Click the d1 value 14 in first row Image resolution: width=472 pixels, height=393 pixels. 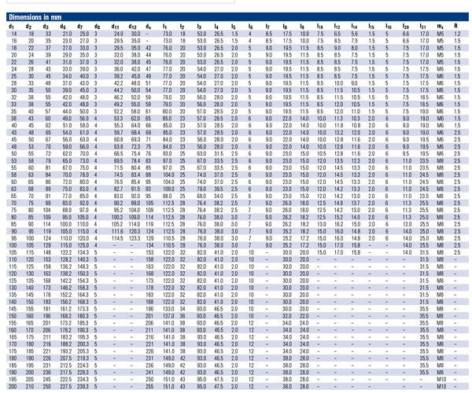click(x=13, y=34)
